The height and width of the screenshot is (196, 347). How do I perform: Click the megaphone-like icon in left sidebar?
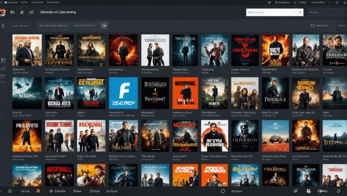[3, 69]
